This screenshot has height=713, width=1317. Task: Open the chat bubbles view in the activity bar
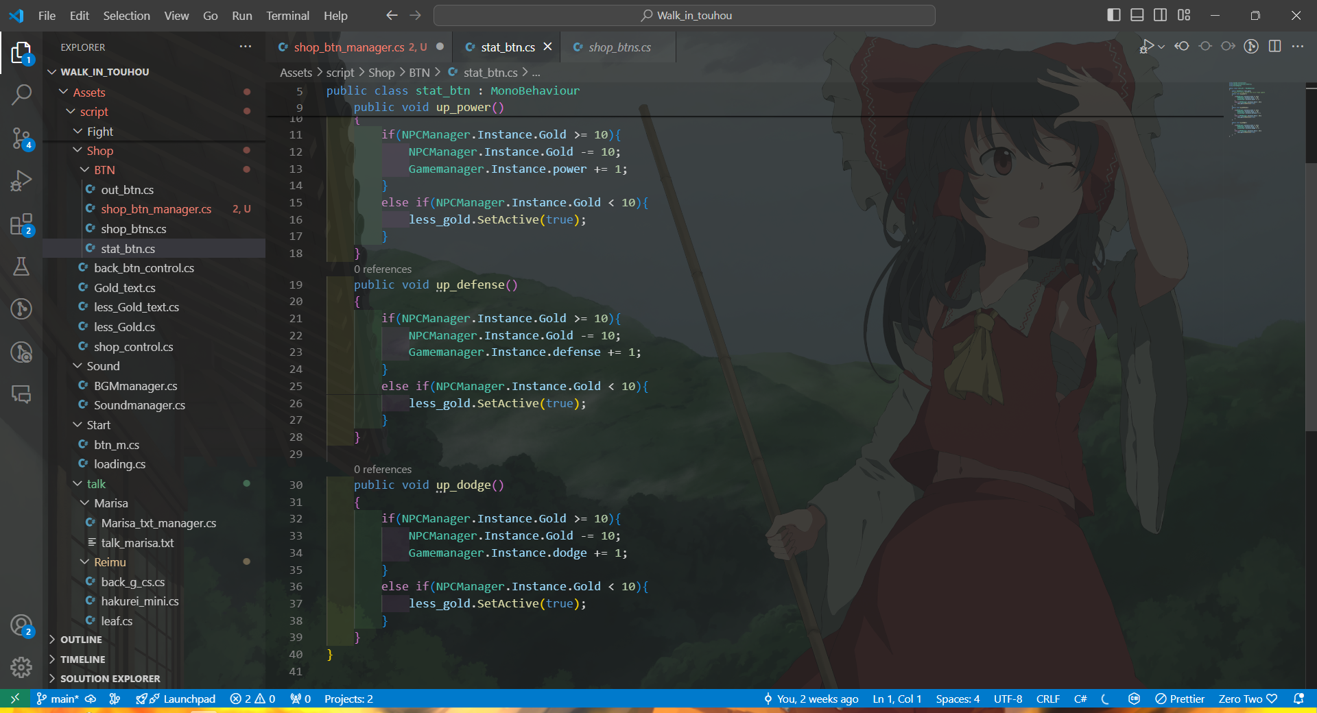(21, 394)
